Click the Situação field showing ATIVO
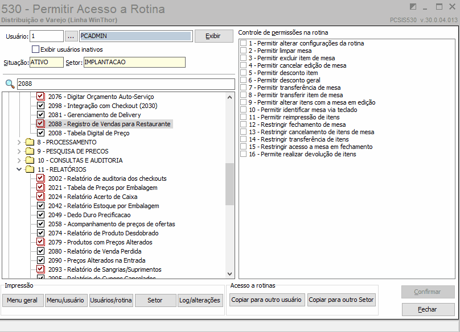460x332 pixels. point(47,62)
